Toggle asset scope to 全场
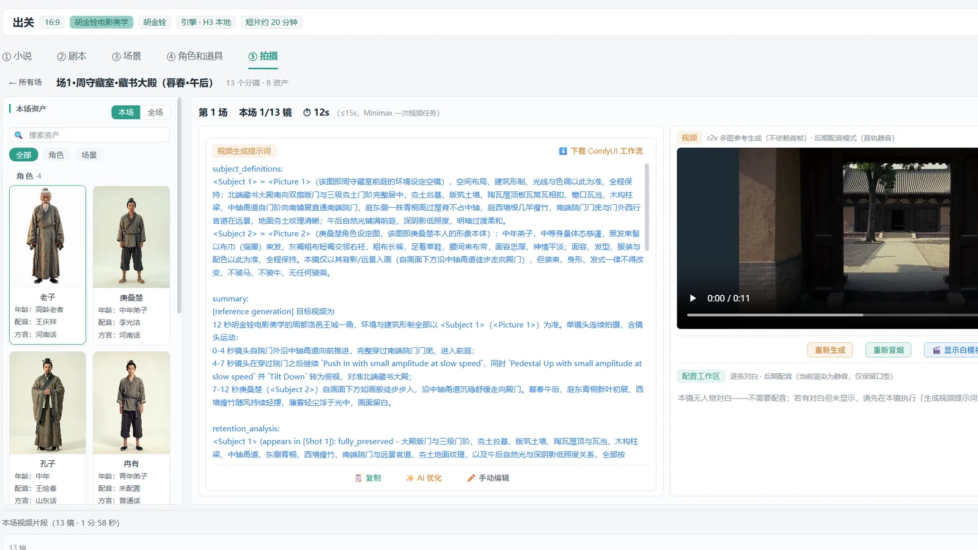978x550 pixels. [155, 112]
